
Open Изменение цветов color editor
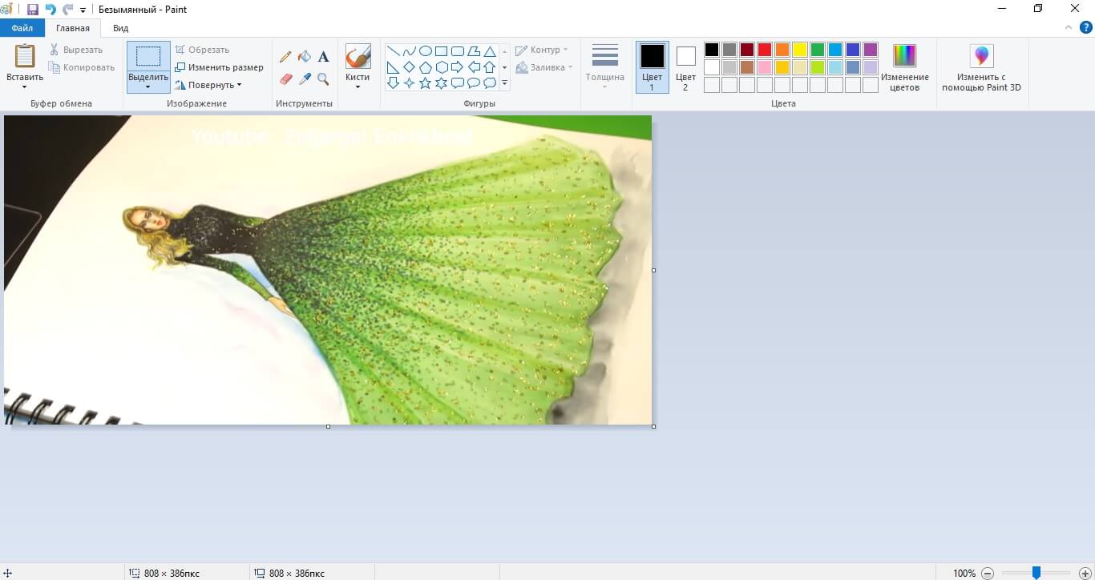904,67
